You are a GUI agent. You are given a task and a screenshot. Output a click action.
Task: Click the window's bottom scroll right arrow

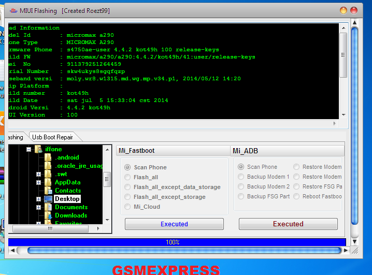(x=346, y=250)
